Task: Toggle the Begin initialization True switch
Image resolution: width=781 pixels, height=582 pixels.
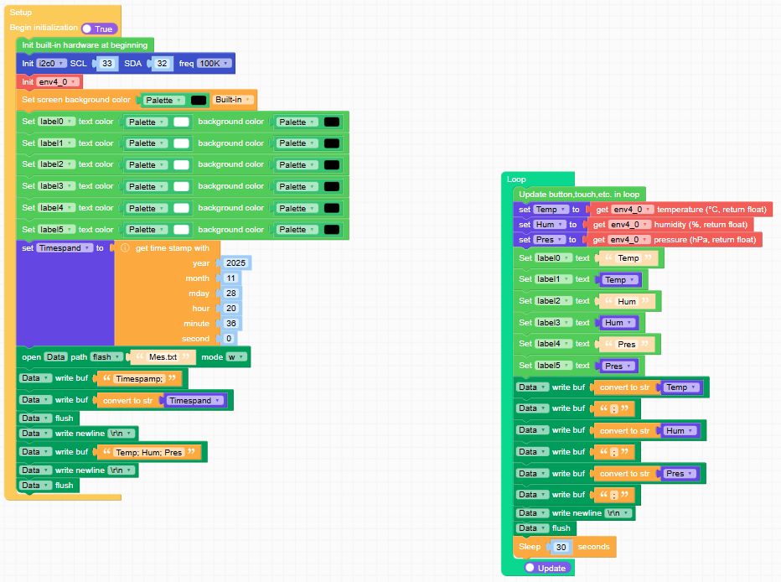Action: (x=99, y=29)
